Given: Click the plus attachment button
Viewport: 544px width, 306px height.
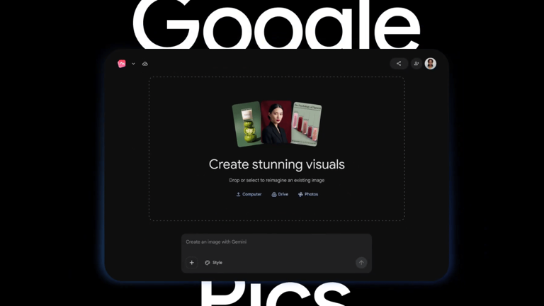Looking at the screenshot, I should [x=191, y=263].
